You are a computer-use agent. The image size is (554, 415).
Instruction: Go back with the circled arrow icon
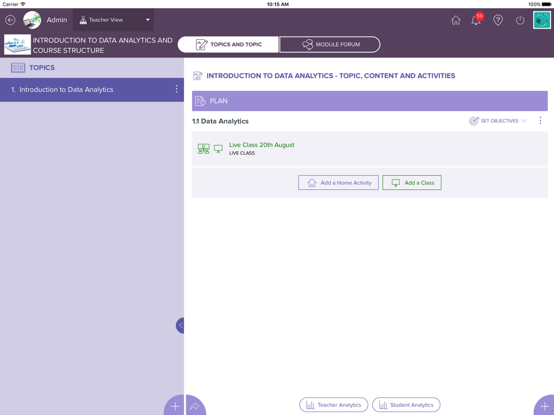[x=10, y=20]
